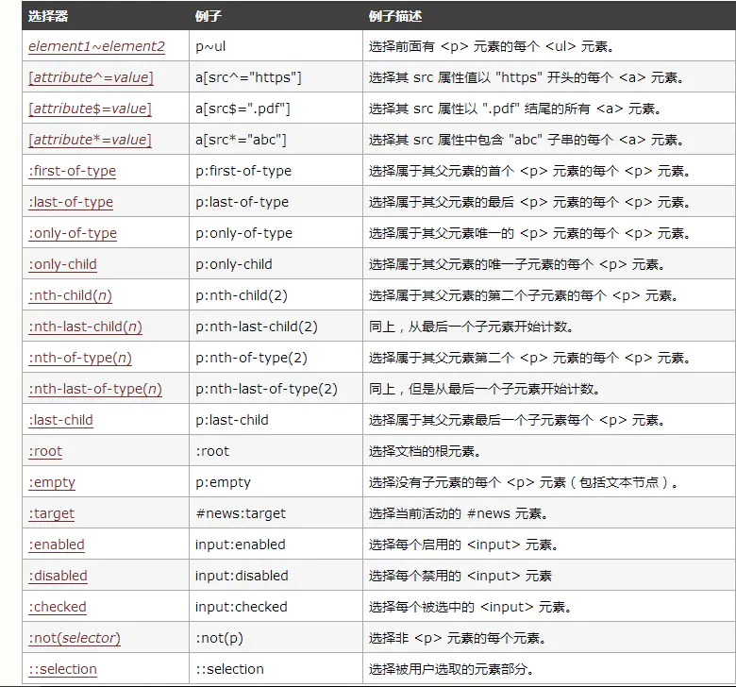Open the [attribute*=value] selector reference
This screenshot has height=687, width=736.
click(91, 140)
